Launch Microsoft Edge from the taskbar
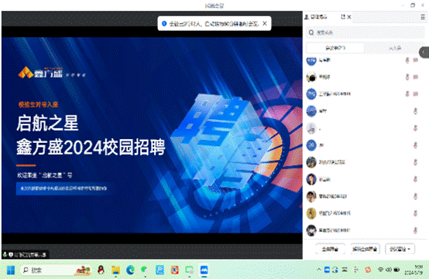429x279 pixels. [x=131, y=270]
